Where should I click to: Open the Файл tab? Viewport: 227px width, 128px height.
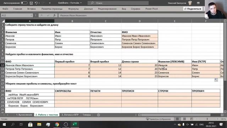coord(5,9)
